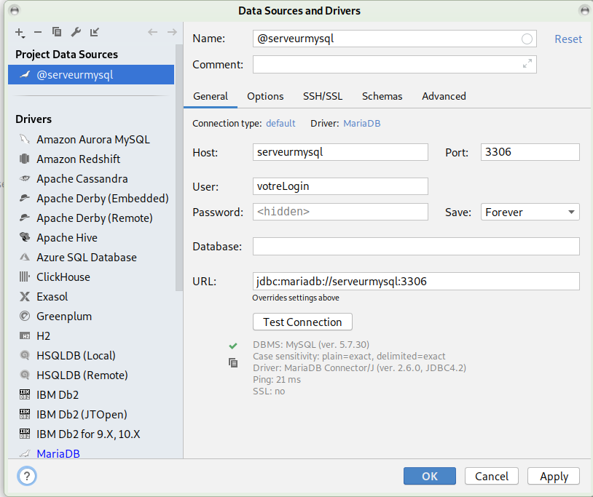Viewport: 593px width, 497px height.
Task: Copy connection test results with the copy icon
Action: click(233, 362)
